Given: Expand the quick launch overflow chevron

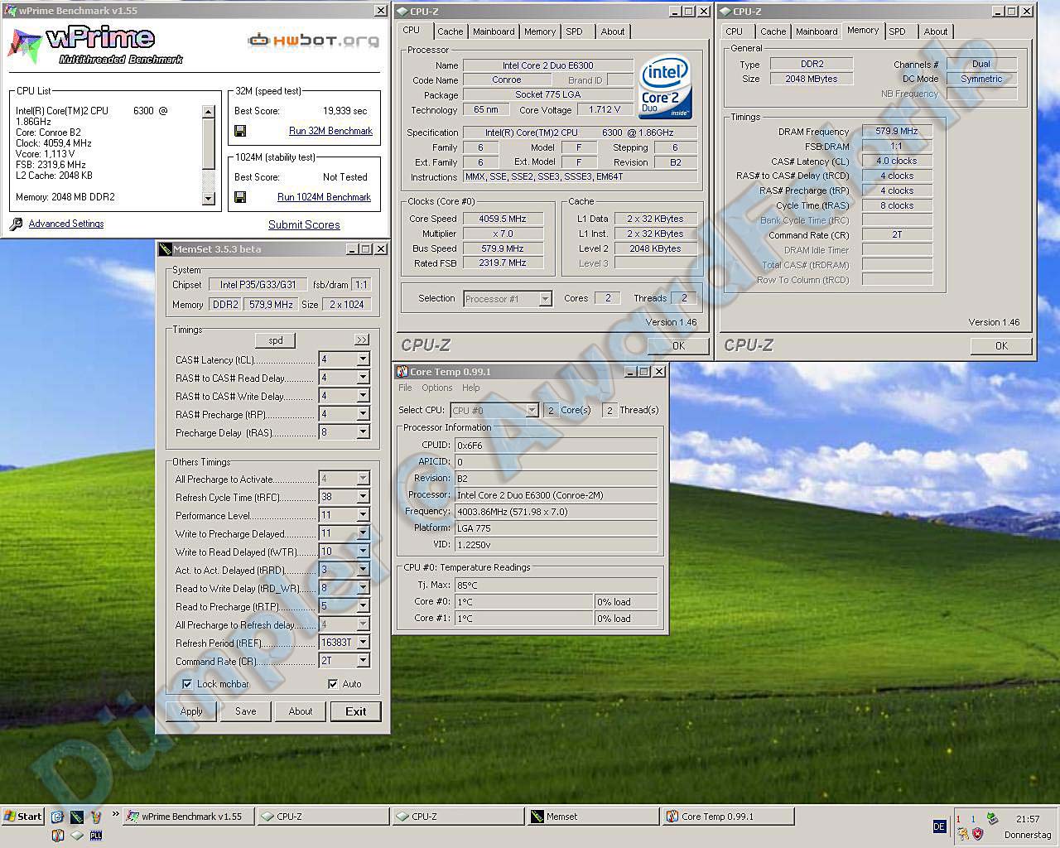Looking at the screenshot, I should point(116,815).
